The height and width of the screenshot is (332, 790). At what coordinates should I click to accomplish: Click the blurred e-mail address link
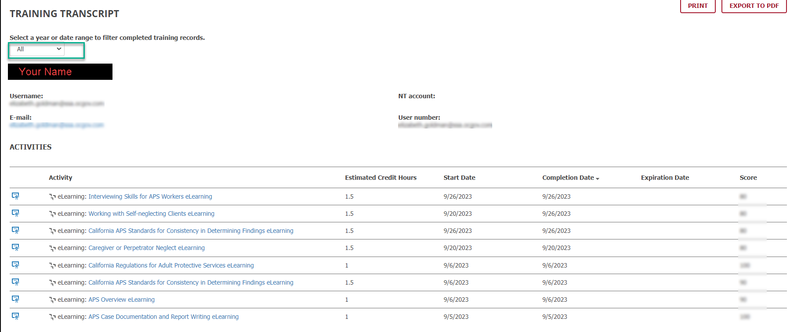coord(57,125)
